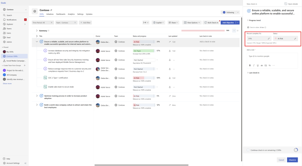Open the Following dropdown
Viewport: 302px width, 166px height.
pyautogui.click(x=230, y=12)
